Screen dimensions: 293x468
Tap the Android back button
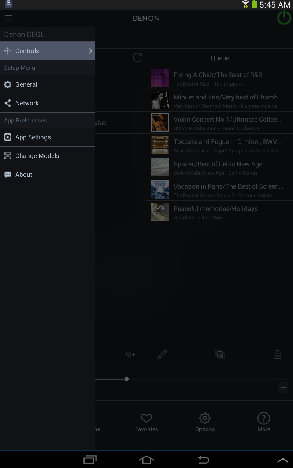(x=203, y=460)
